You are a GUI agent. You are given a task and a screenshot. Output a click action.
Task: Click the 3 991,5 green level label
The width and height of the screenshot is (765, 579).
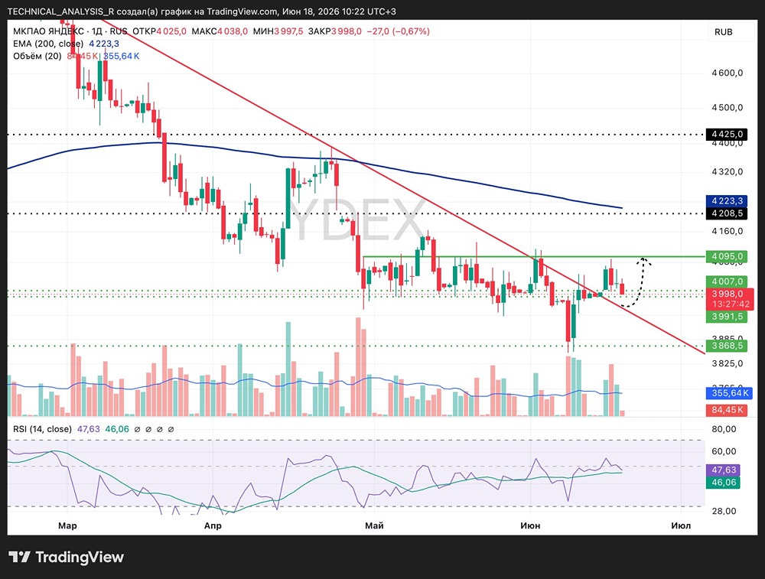(x=727, y=317)
